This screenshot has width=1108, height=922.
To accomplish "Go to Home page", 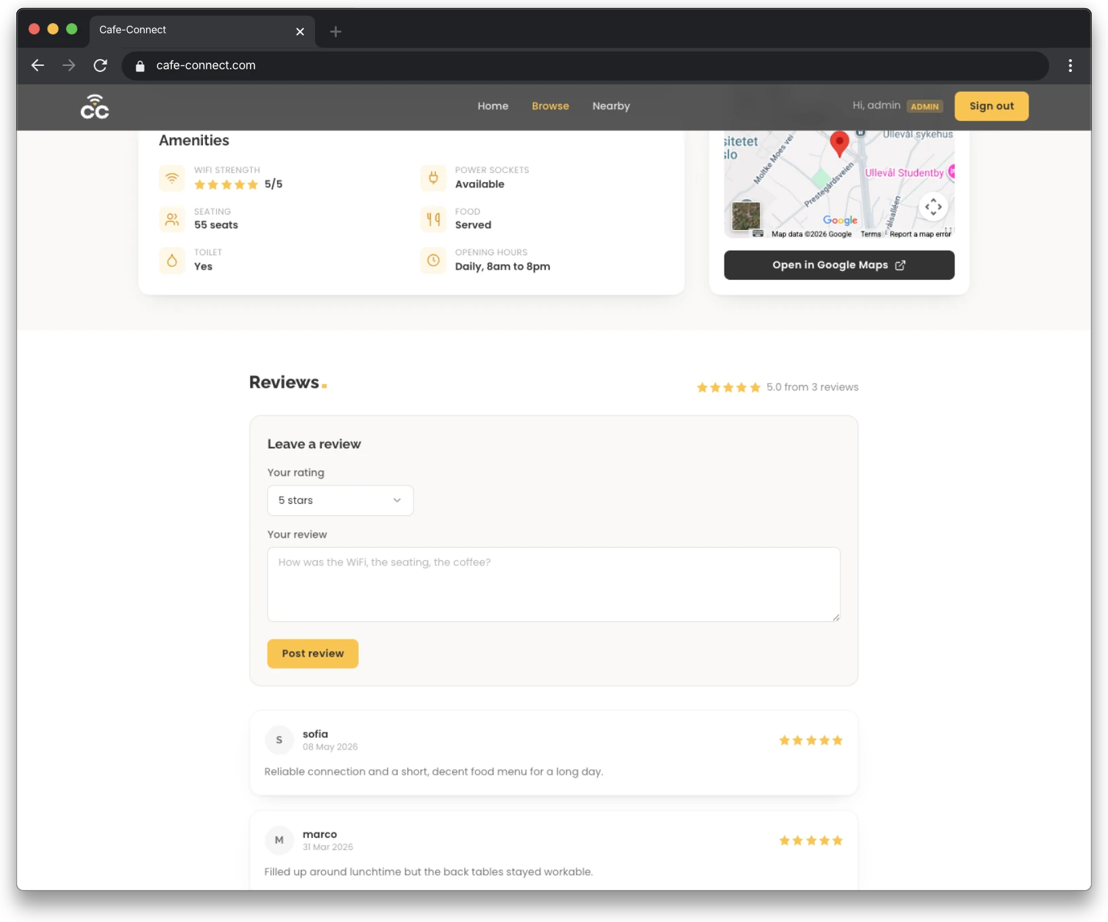I will [x=493, y=106].
